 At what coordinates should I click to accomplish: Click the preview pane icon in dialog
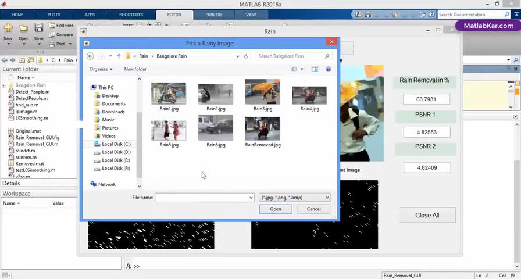(315, 69)
